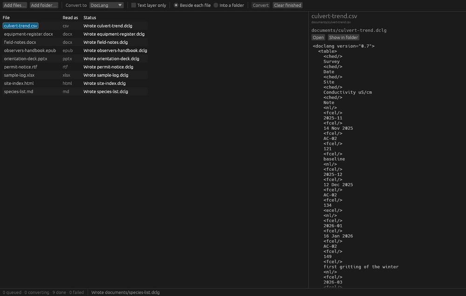Select the culvert-trend.csv file row
Image resolution: width=466 pixels, height=296 pixels.
click(x=75, y=26)
